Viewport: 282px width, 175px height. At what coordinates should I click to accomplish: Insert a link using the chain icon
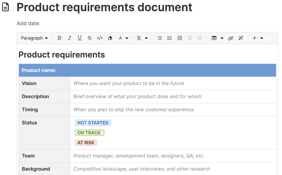231,38
